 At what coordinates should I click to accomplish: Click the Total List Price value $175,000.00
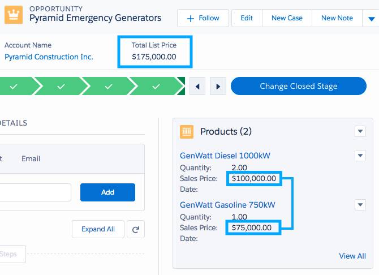(x=154, y=57)
